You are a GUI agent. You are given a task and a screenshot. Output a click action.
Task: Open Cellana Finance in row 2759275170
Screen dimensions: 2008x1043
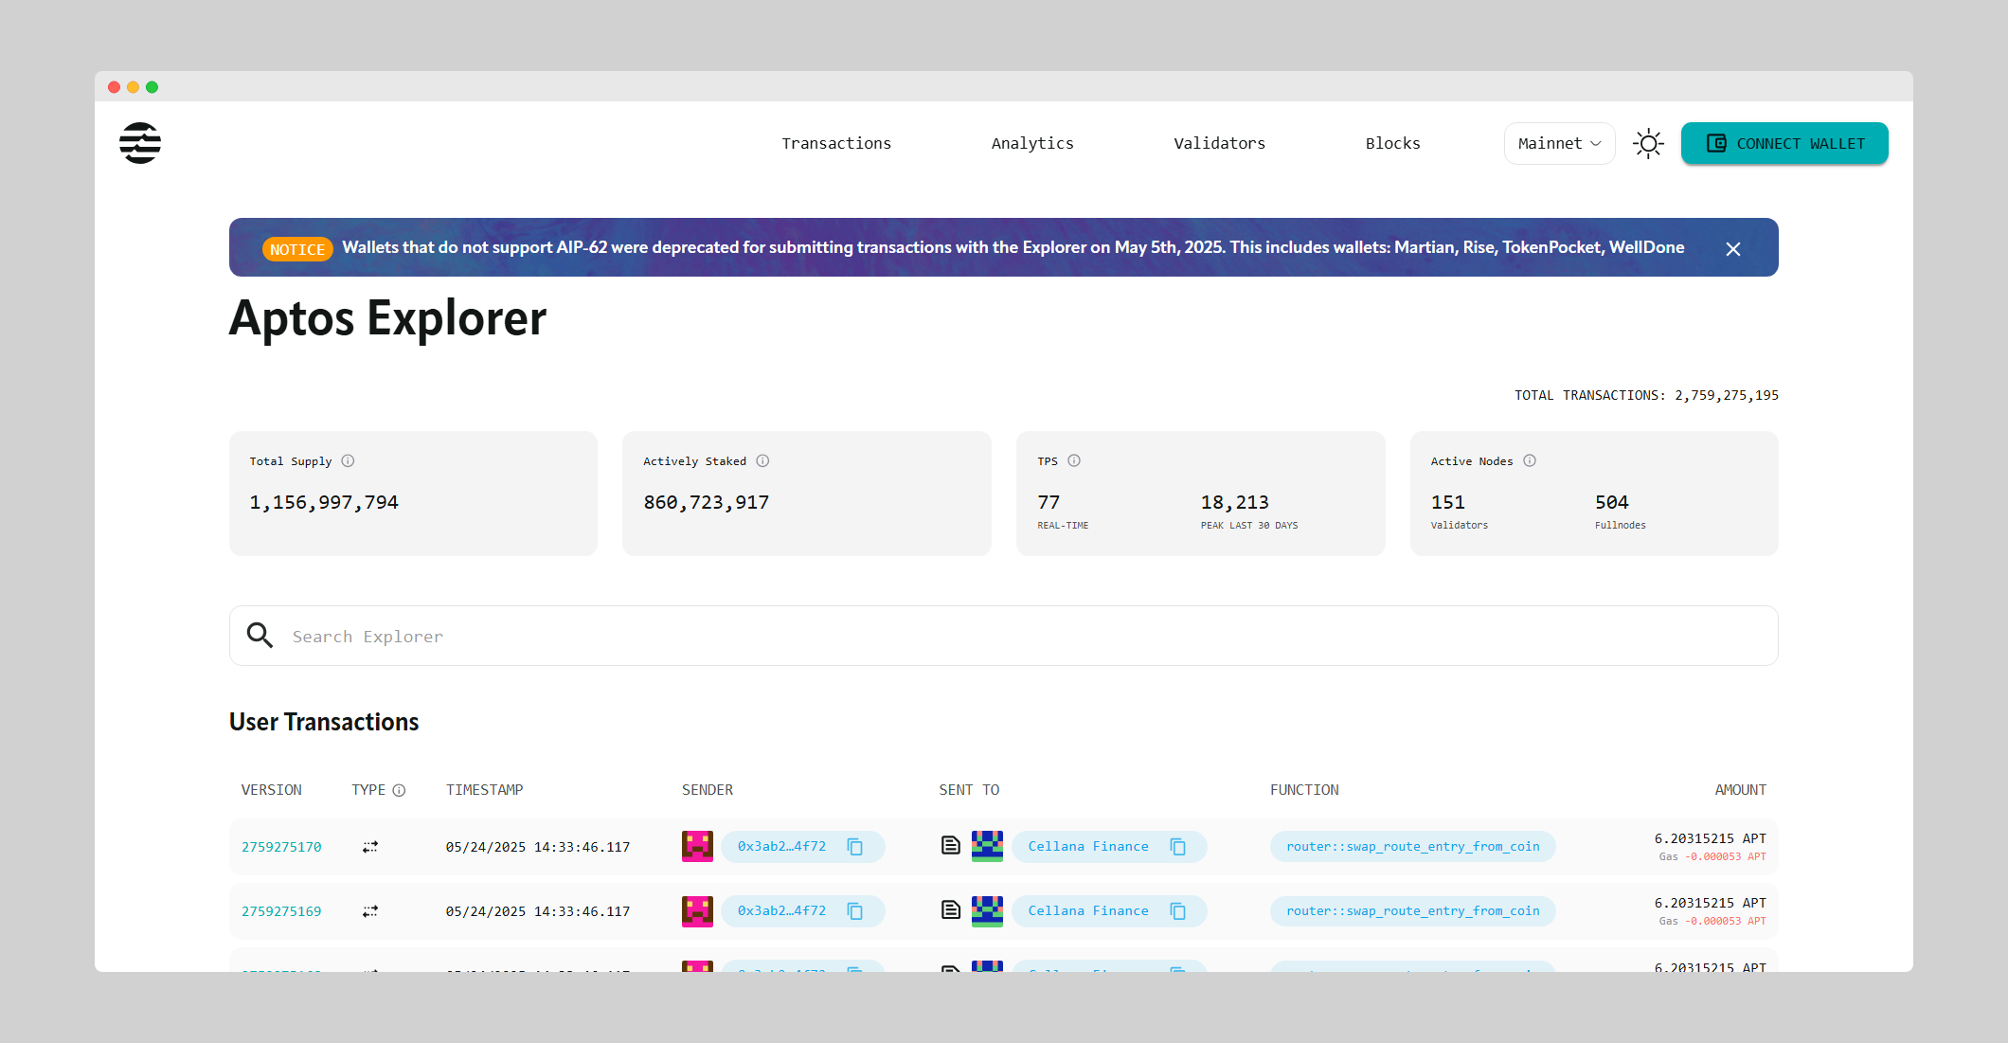[x=1088, y=847]
